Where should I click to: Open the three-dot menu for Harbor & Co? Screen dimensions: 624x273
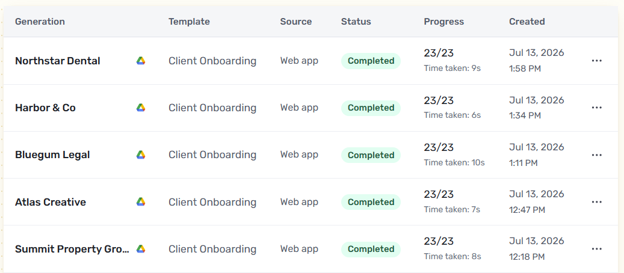click(596, 108)
